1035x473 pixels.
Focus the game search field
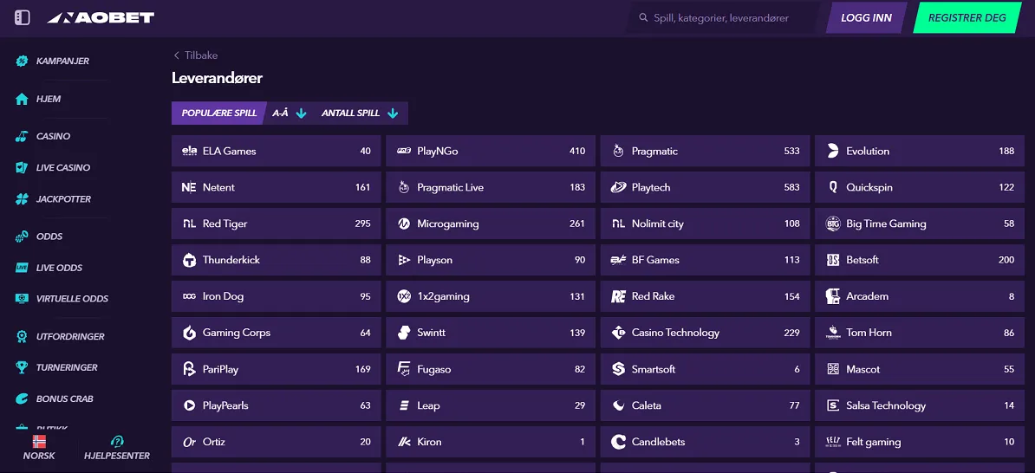[x=725, y=18]
